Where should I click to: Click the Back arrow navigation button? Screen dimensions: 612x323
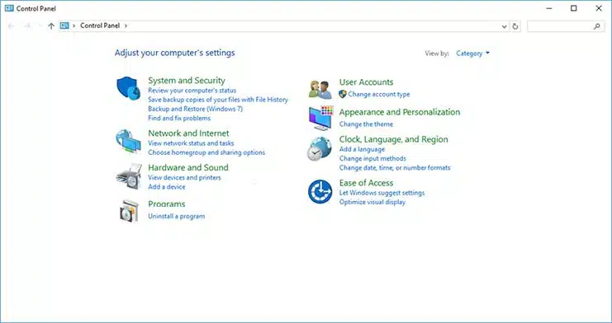coord(12,26)
